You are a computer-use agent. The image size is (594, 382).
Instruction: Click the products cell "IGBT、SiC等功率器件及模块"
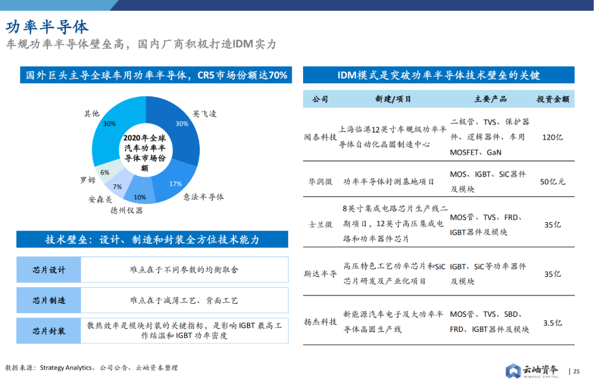[x=488, y=274]
